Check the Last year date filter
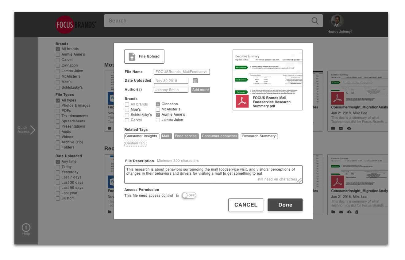Viewport: 405px width, 260px height. pos(58,193)
